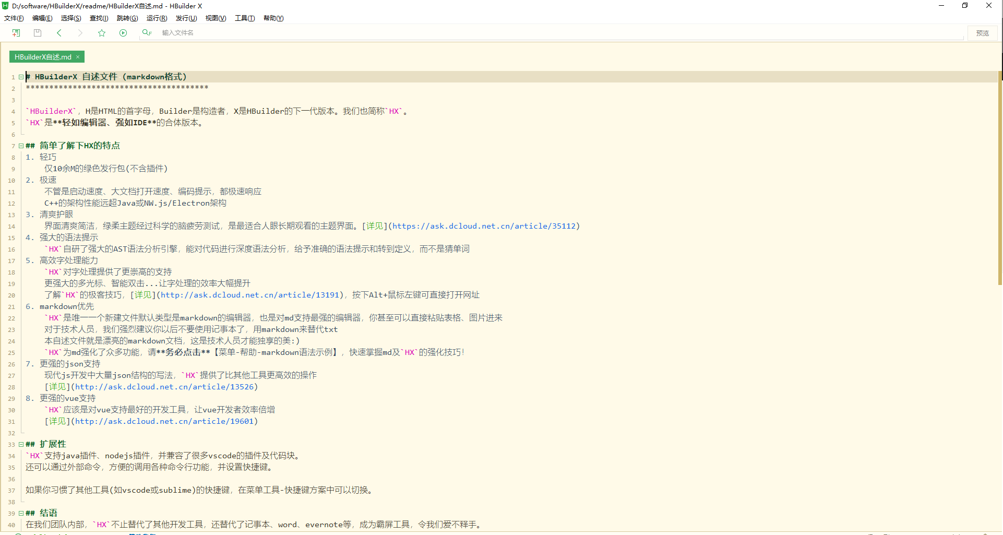Image resolution: width=1003 pixels, height=535 pixels.
Task: Click the article/19601 link on line 31
Action: (x=164, y=421)
